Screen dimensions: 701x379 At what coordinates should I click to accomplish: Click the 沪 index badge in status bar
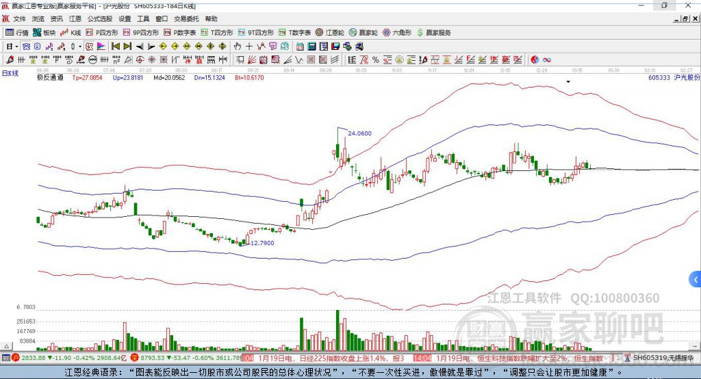[16, 358]
